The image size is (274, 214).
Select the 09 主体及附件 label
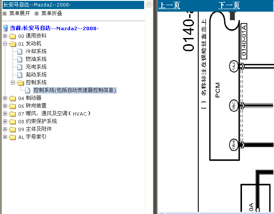35,129
